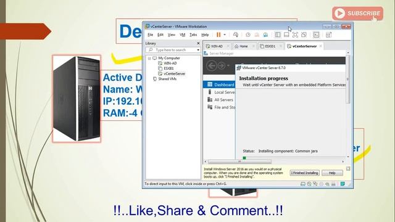The height and width of the screenshot is (222, 395).
Task: Close the Library panel
Action: pos(198,43)
